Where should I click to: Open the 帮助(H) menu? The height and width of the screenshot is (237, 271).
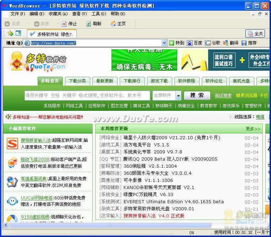tap(118, 14)
